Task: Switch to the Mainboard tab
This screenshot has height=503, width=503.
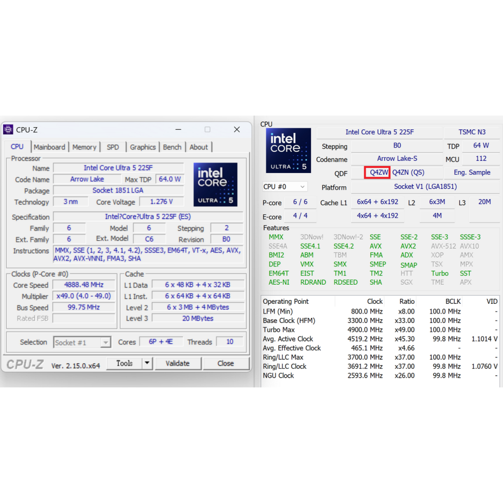Action: [x=49, y=147]
